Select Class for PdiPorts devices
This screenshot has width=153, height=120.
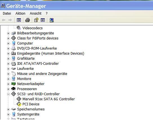point(38,38)
